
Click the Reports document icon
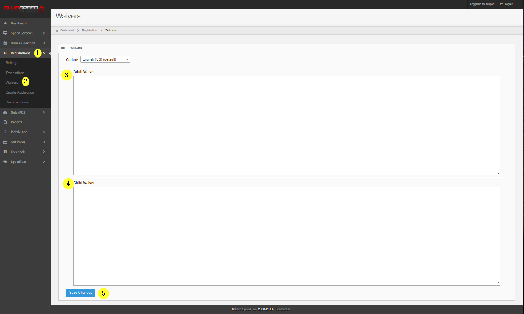click(x=5, y=122)
